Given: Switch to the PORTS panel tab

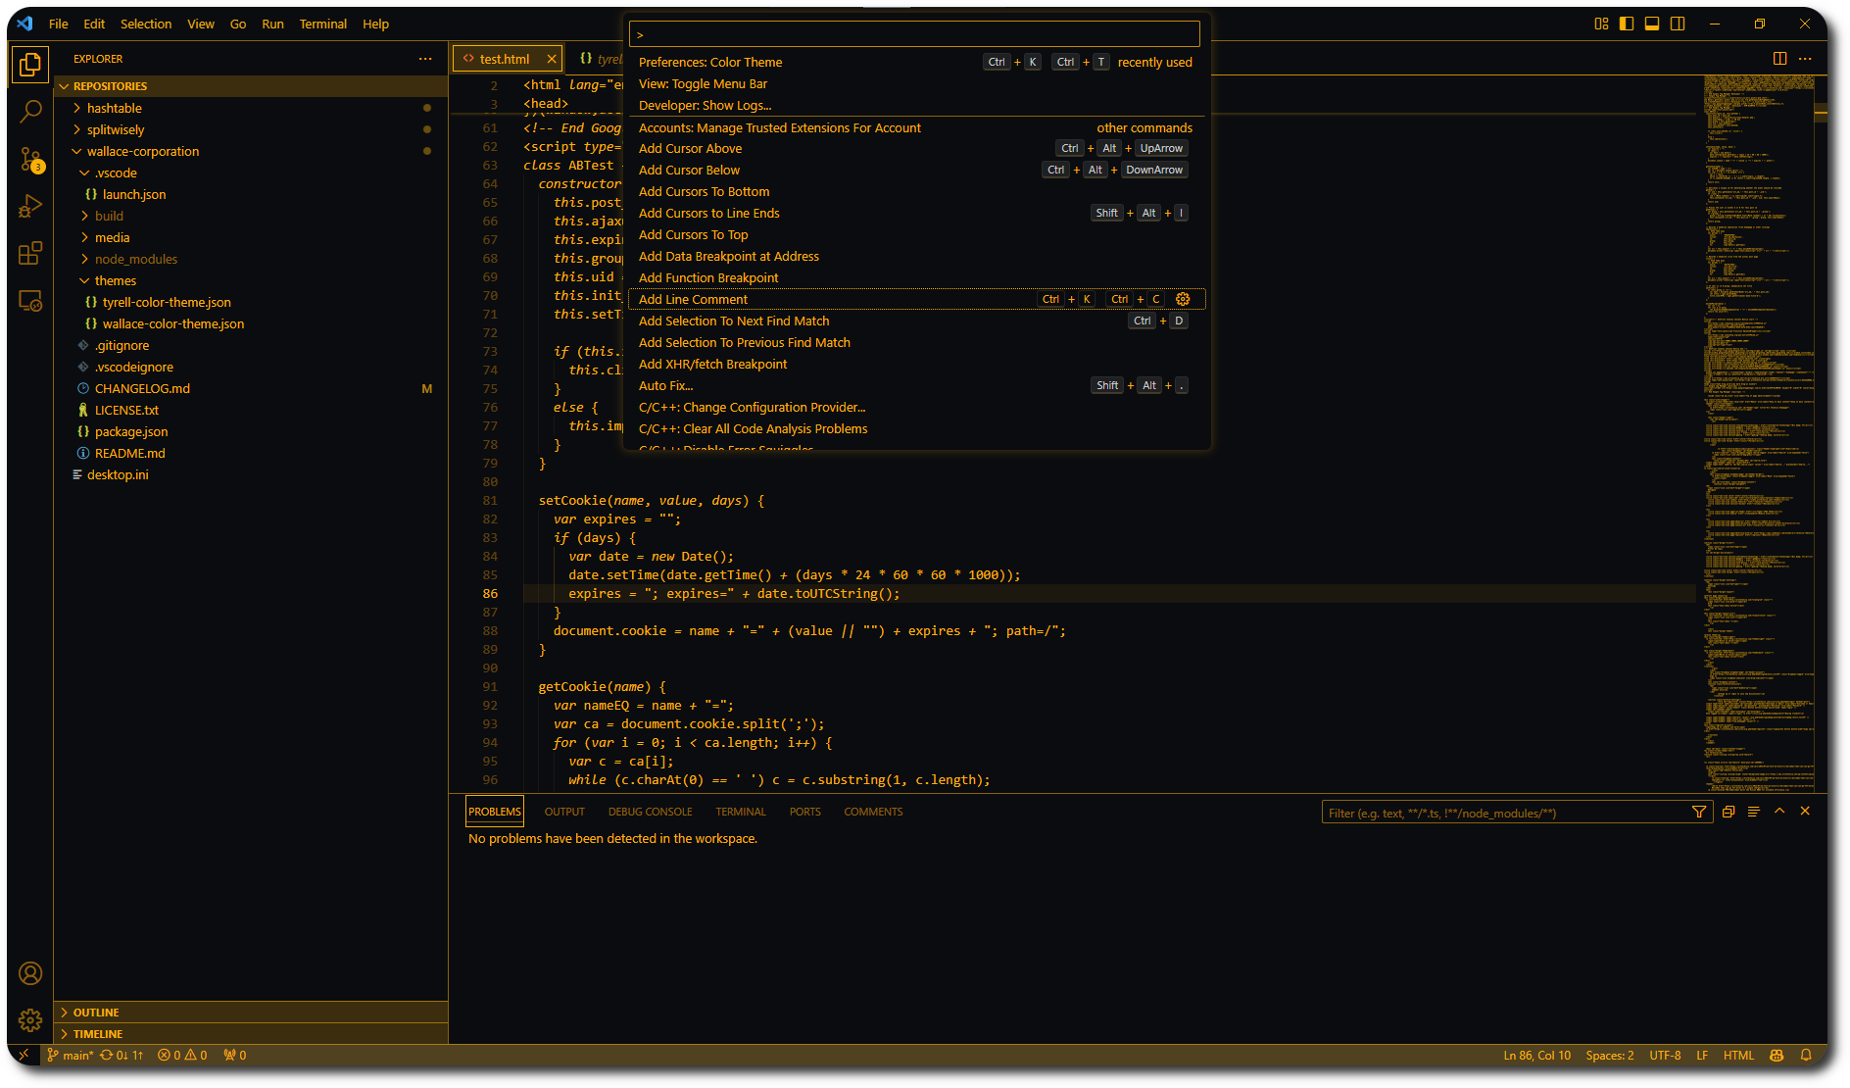Looking at the screenshot, I should pos(805,812).
